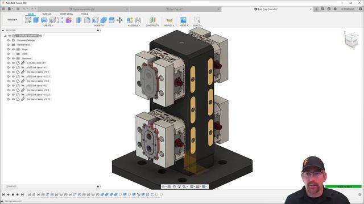Viewport: 364px width, 204px height.
Task: Select the Extrude tool
Action: 36,20
